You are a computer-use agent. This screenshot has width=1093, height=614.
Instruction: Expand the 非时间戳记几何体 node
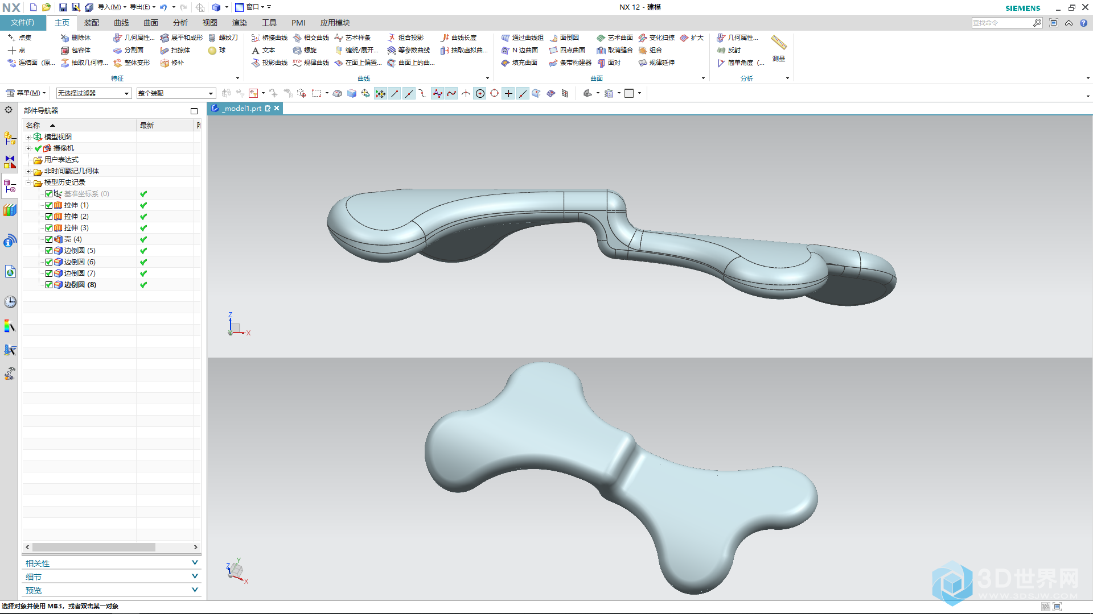point(28,171)
